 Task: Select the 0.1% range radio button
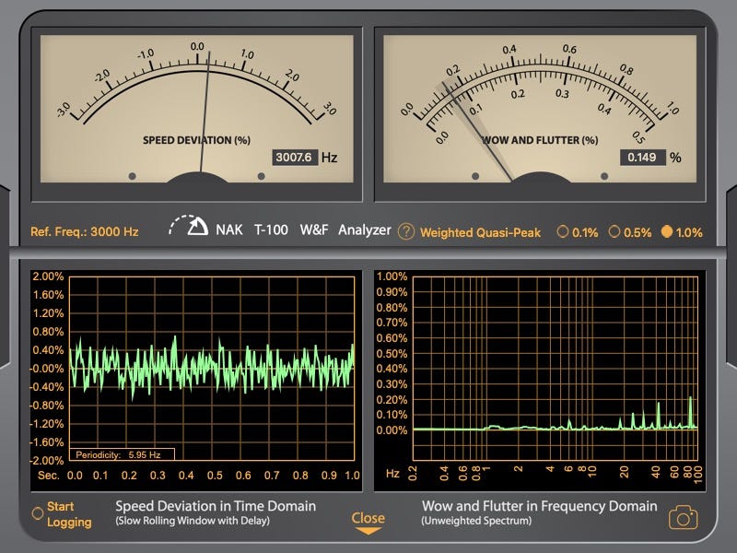point(563,232)
